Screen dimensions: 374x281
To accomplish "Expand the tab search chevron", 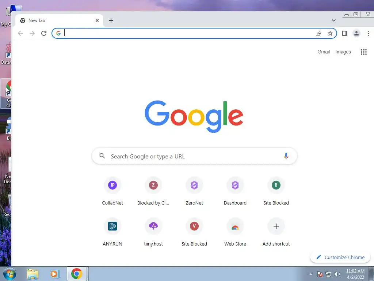I will (334, 20).
